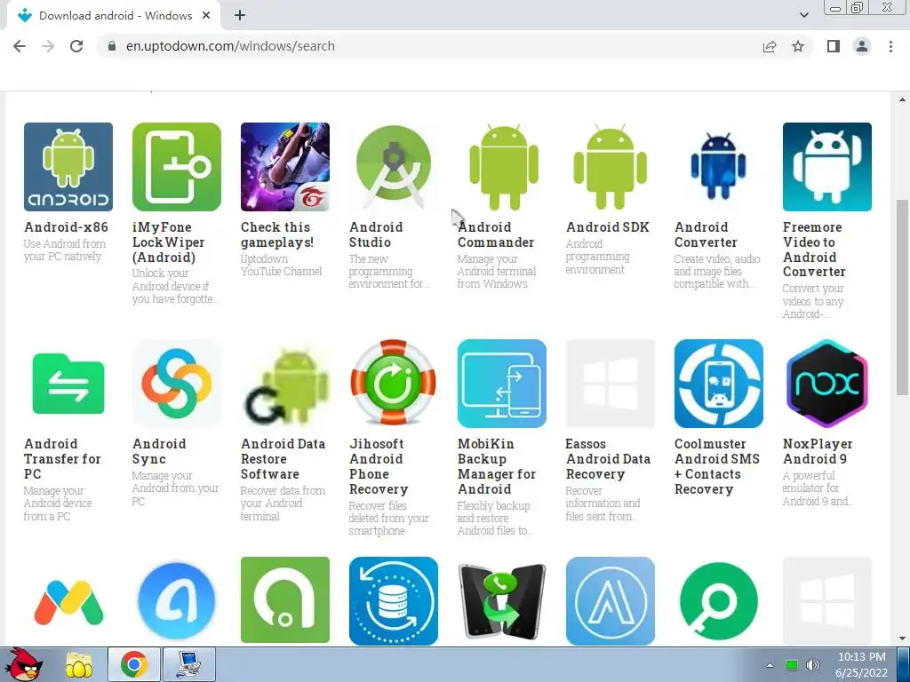Click 'Manage your Android from your PC' text
The width and height of the screenshot is (910, 682).
coord(175,488)
